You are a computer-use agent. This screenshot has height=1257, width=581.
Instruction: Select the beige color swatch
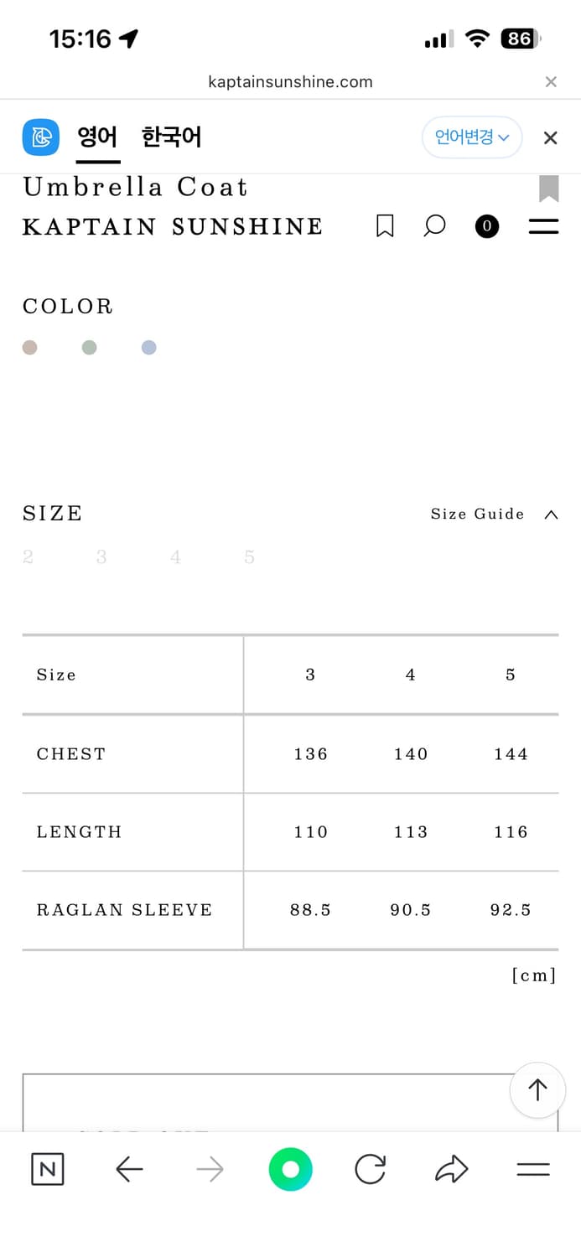(x=29, y=347)
